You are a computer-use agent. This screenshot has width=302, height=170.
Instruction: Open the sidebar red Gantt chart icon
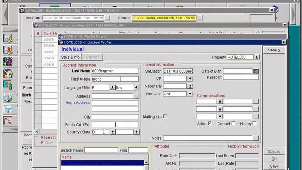(x=8, y=121)
